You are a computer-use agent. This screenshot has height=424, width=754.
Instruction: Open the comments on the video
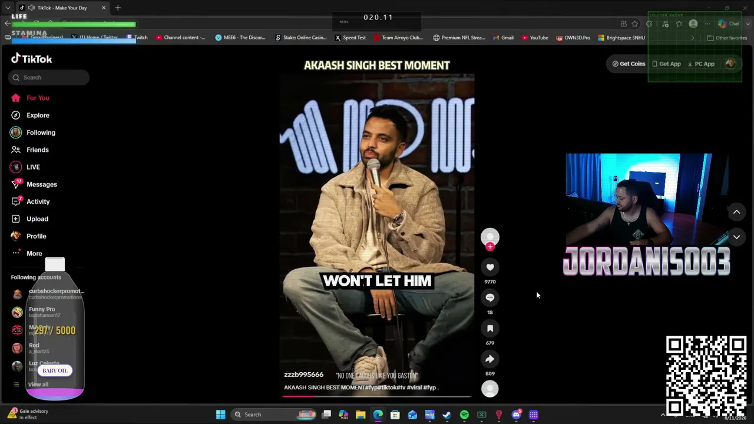click(490, 297)
